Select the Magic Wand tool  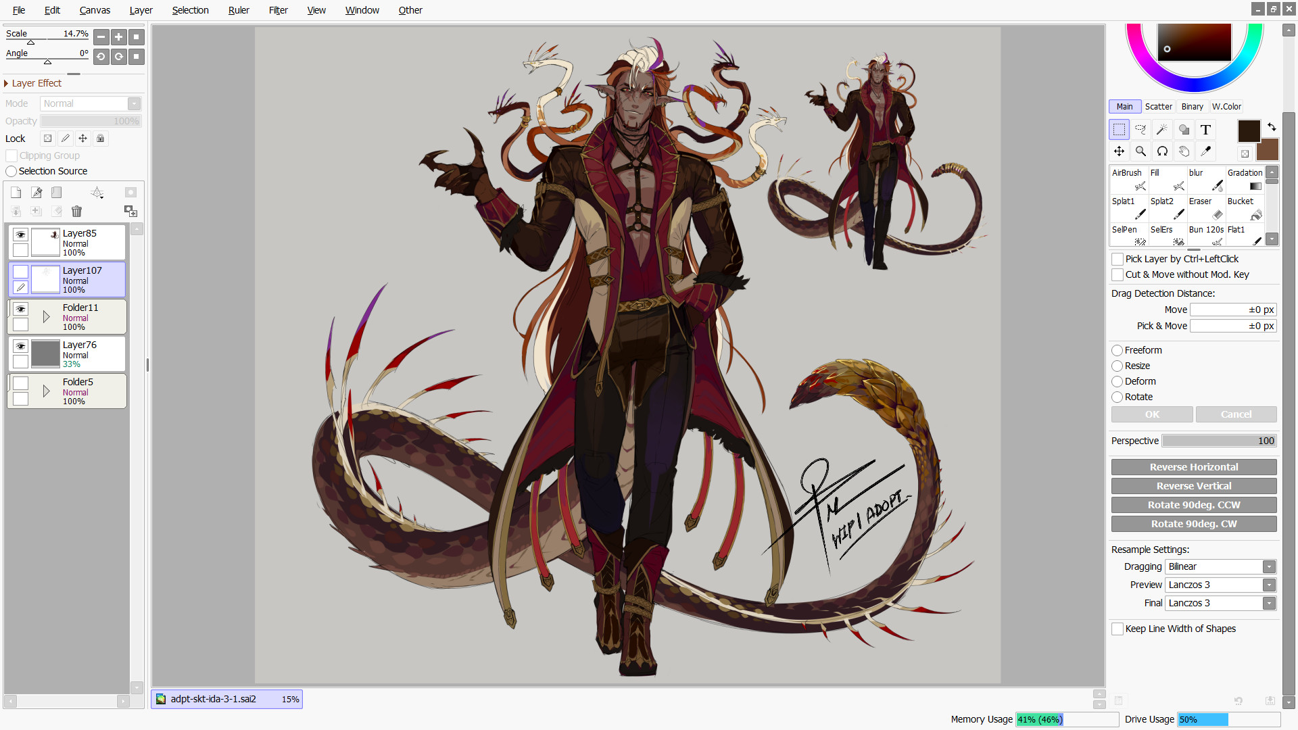[x=1162, y=130]
